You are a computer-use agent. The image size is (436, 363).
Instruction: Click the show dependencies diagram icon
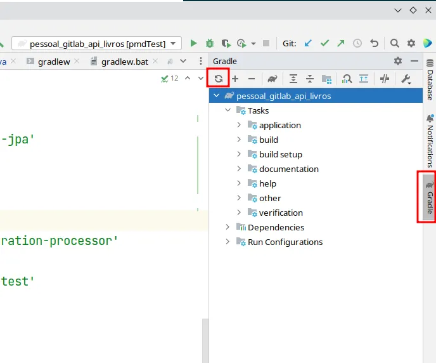[x=364, y=79]
